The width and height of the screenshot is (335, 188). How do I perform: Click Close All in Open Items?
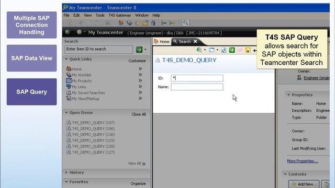click(139, 114)
